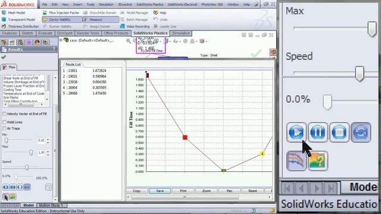The image size is (381, 214).
Task: Open the File menu
Action: (x=45, y=4)
